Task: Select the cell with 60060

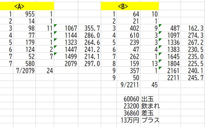Action: (x=128, y=99)
